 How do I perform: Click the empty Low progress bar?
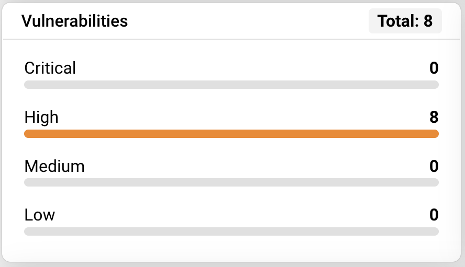[231, 231]
